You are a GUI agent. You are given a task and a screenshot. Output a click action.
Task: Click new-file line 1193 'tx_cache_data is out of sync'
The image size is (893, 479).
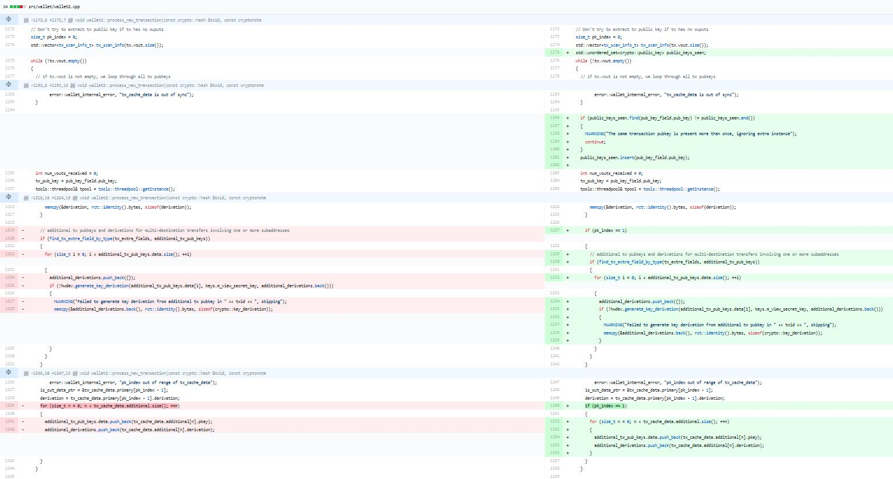666,94
